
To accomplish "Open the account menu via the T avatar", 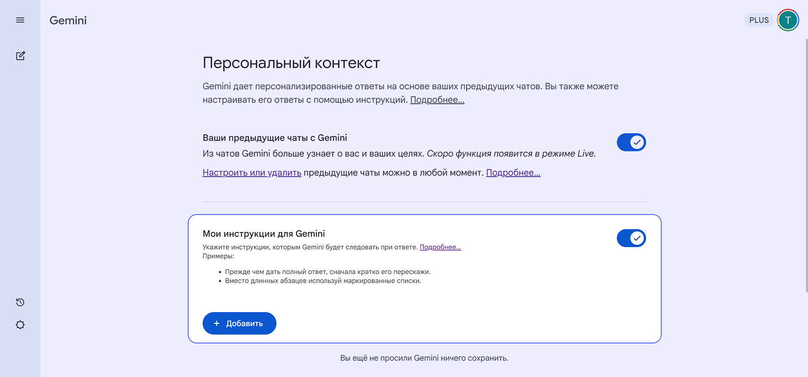I will point(788,20).
